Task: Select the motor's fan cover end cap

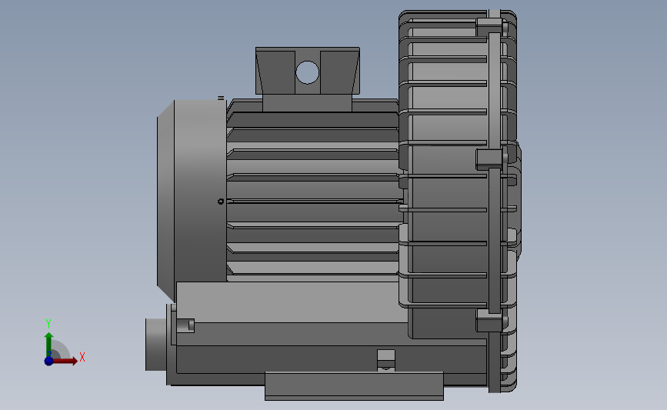Action: point(192,200)
